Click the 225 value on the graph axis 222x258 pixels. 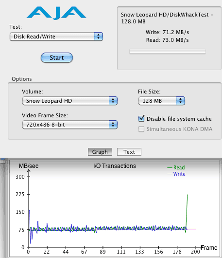coord(20,194)
